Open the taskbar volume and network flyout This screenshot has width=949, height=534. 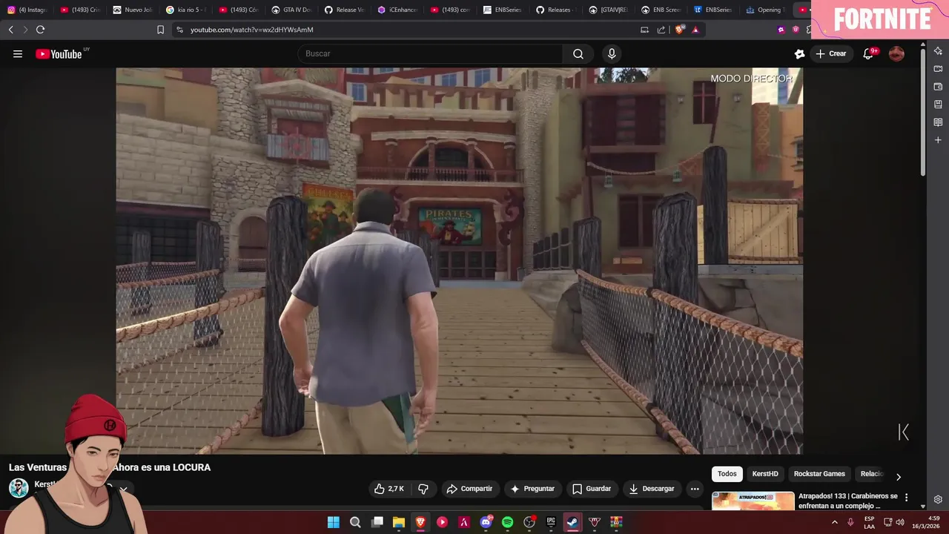click(893, 522)
